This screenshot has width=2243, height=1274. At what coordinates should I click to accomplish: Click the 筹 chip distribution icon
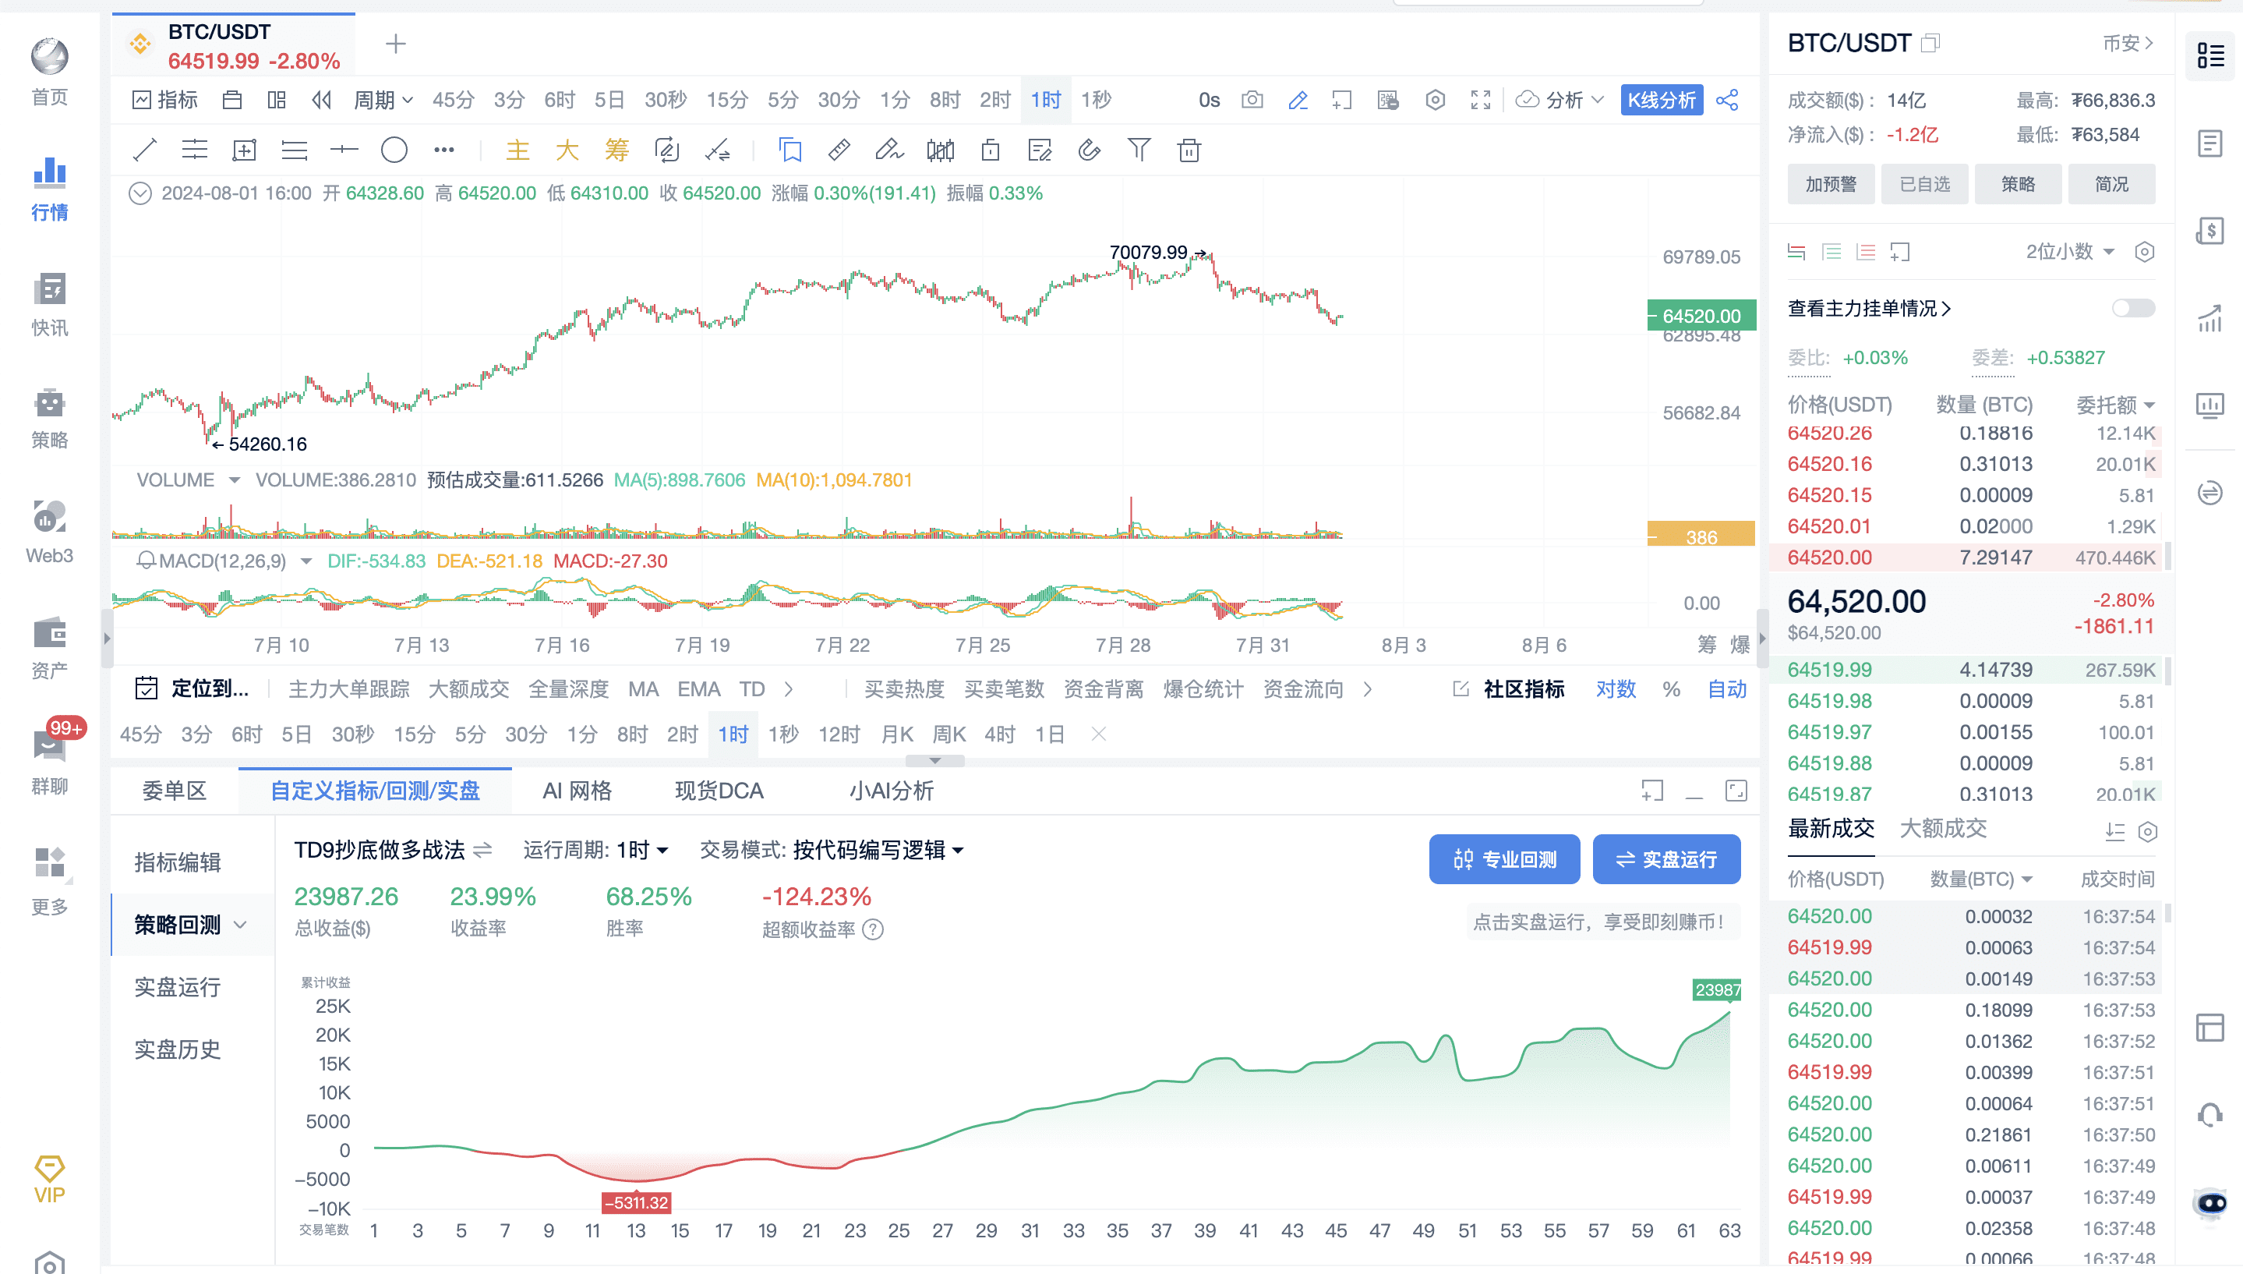(x=617, y=150)
